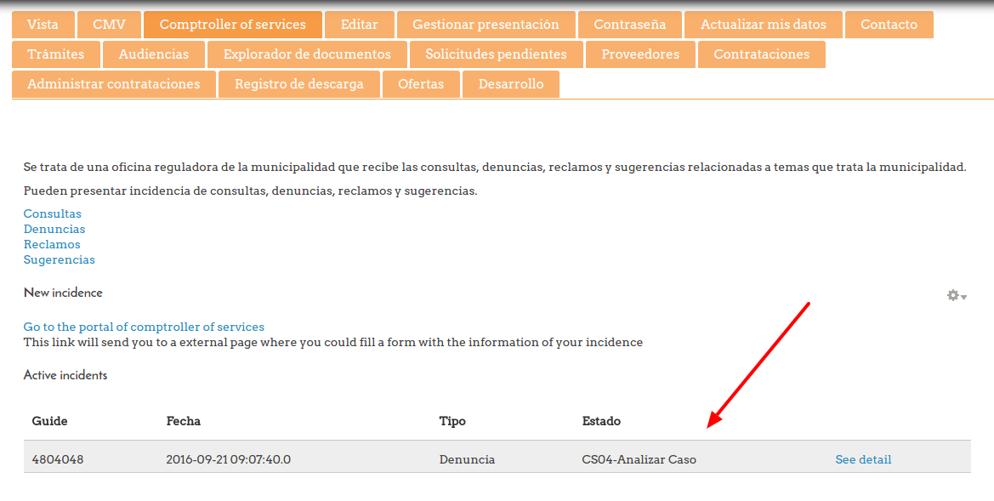This screenshot has height=501, width=994.
Task: Open the Trámites tab
Action: click(56, 54)
